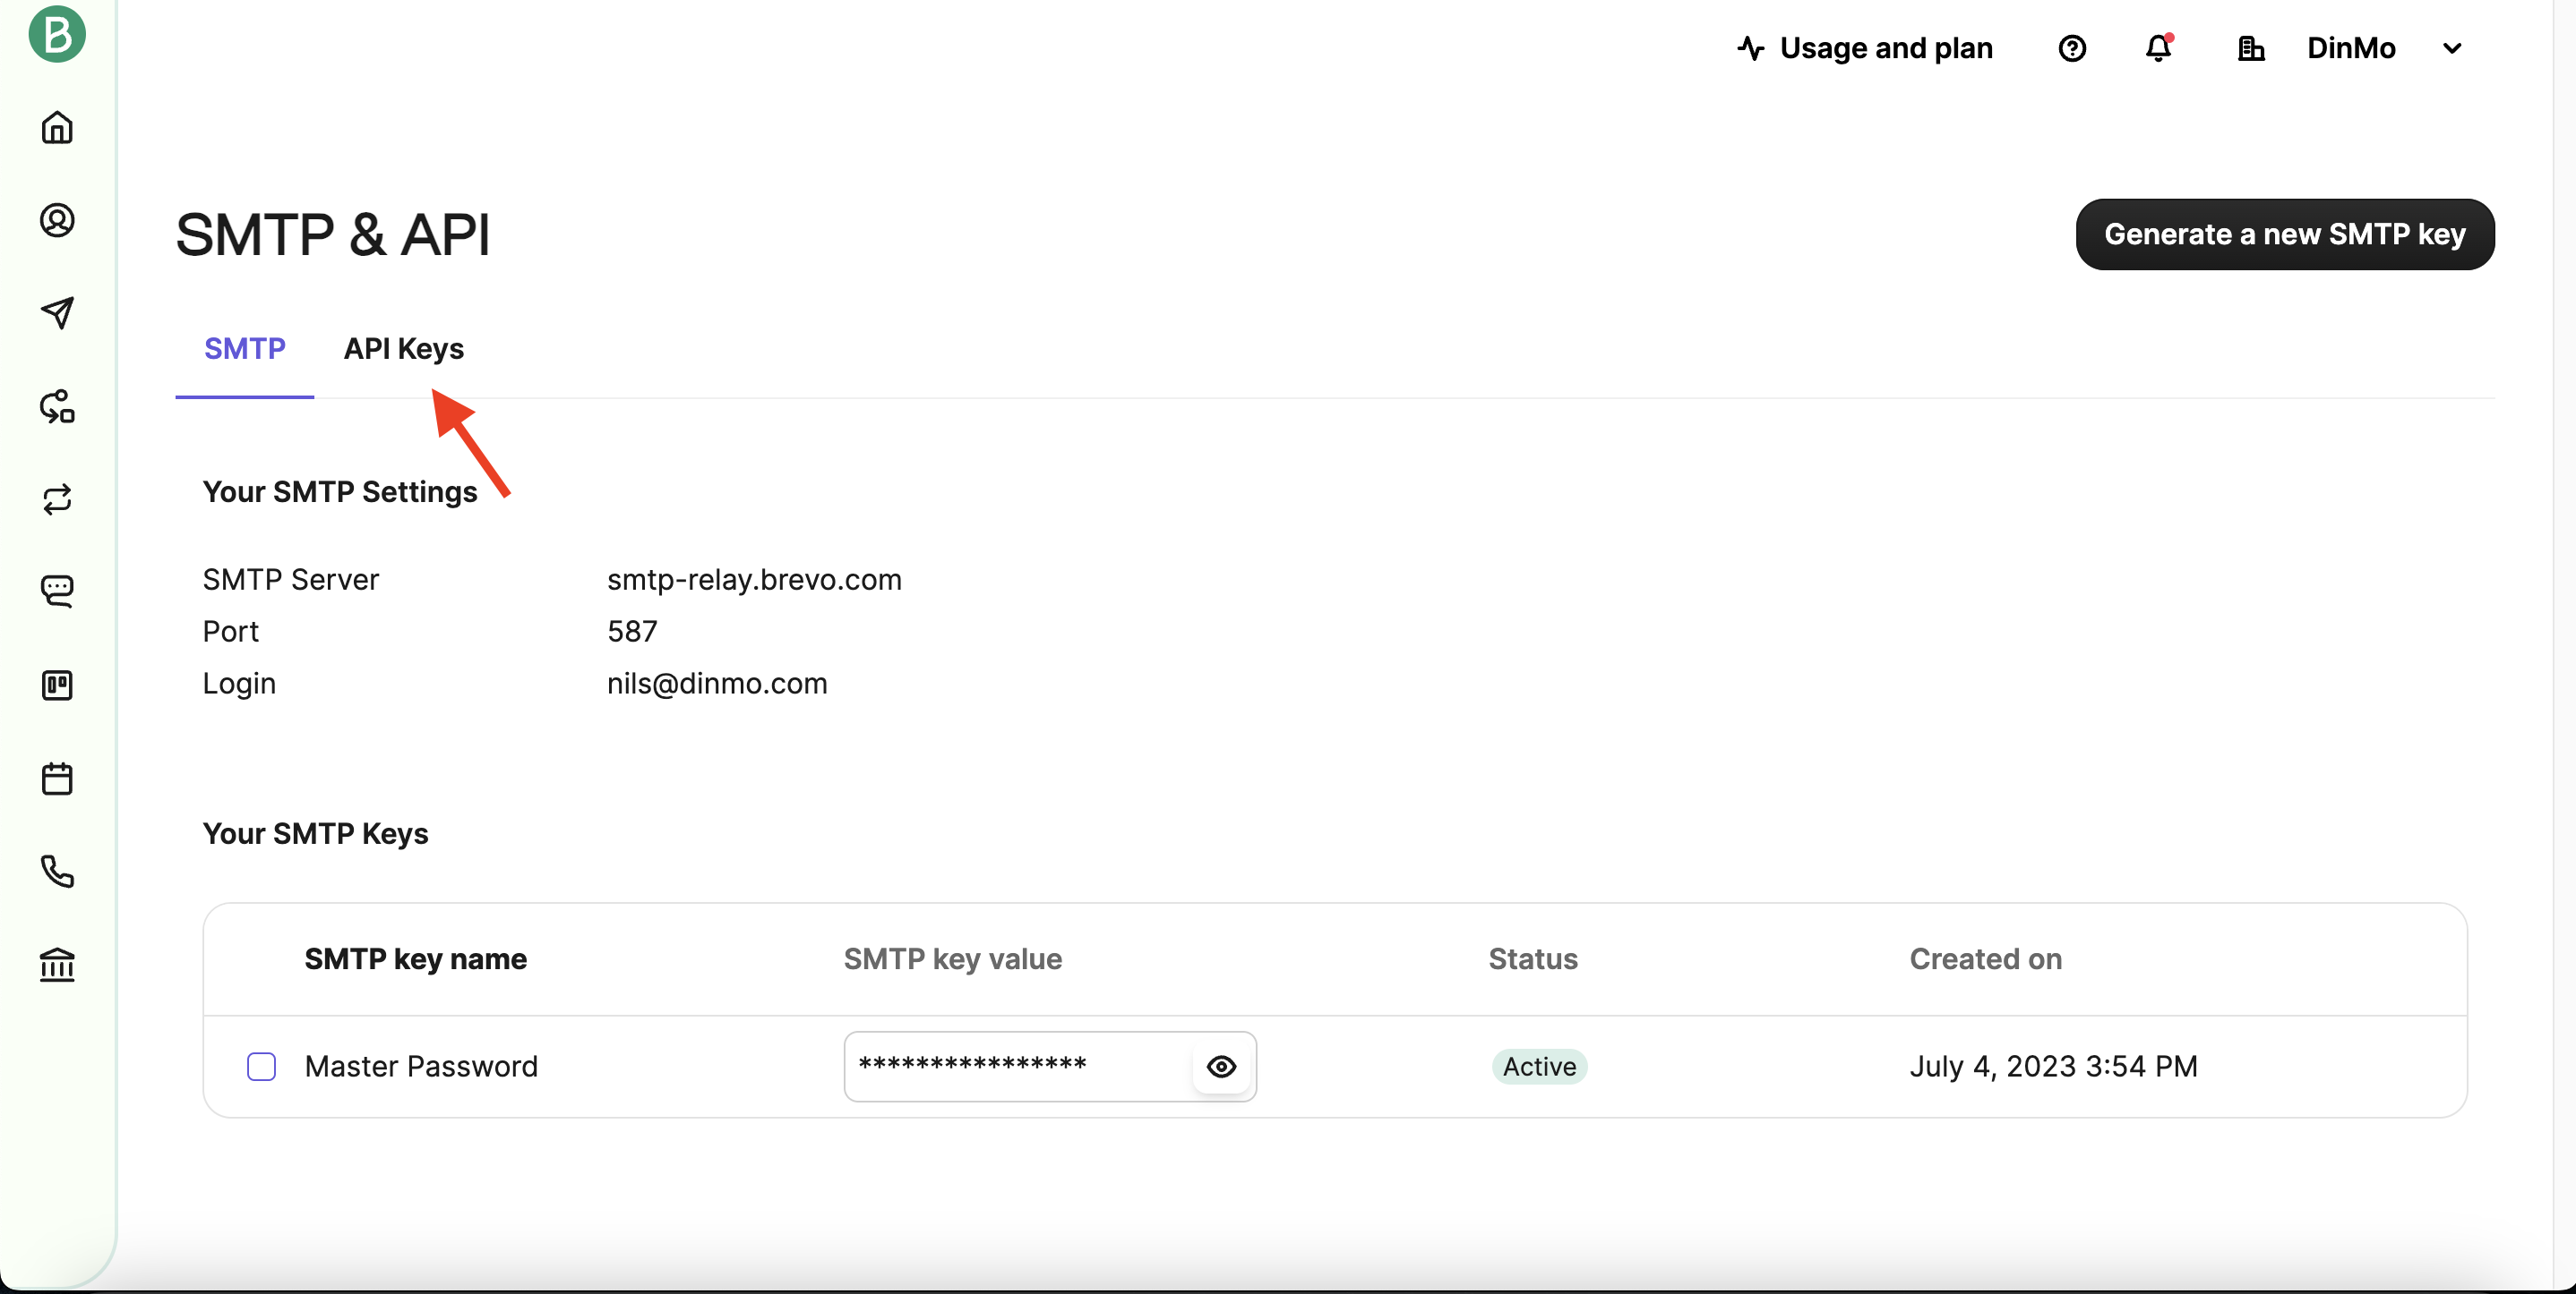Image resolution: width=2576 pixels, height=1294 pixels.
Task: Open Usage and plan link
Action: (x=1866, y=48)
